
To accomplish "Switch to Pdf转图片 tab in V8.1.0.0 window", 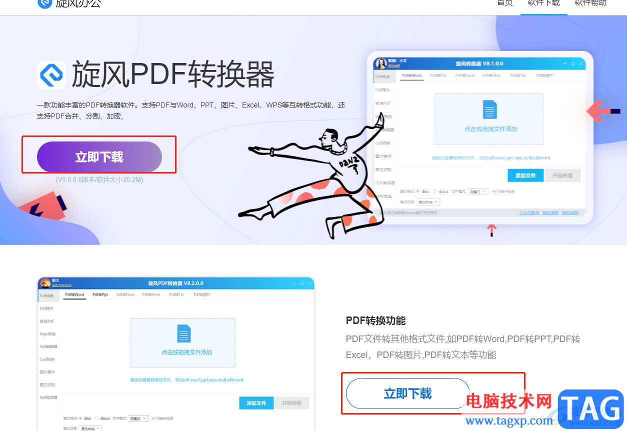I will coord(544,75).
